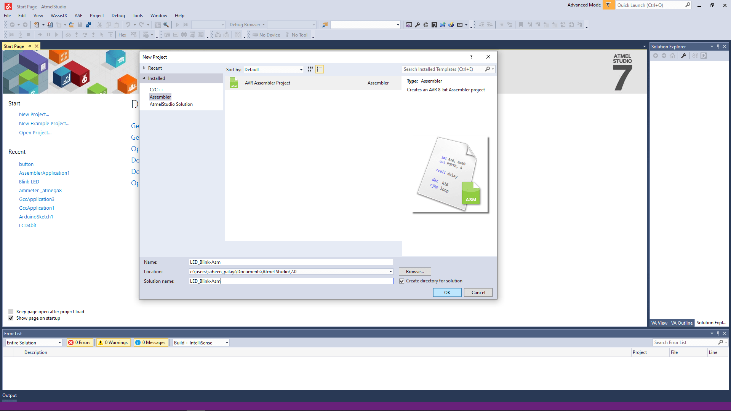Toggle the 0 Messages filter
This screenshot has width=731, height=411.
pyautogui.click(x=150, y=342)
